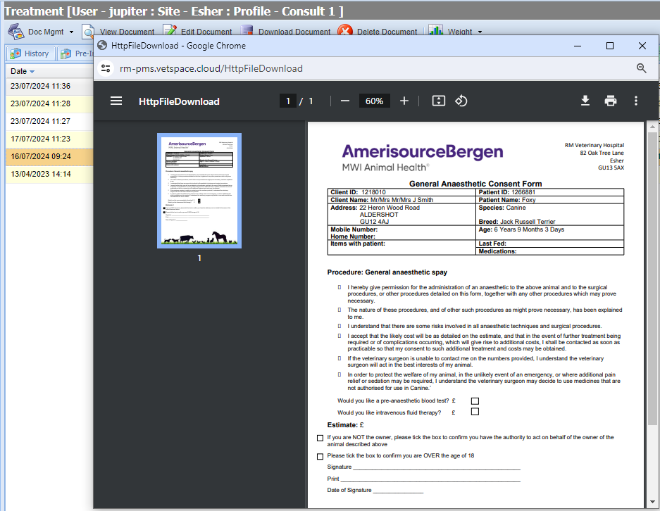Click the Print name line on consent form

tap(430, 479)
